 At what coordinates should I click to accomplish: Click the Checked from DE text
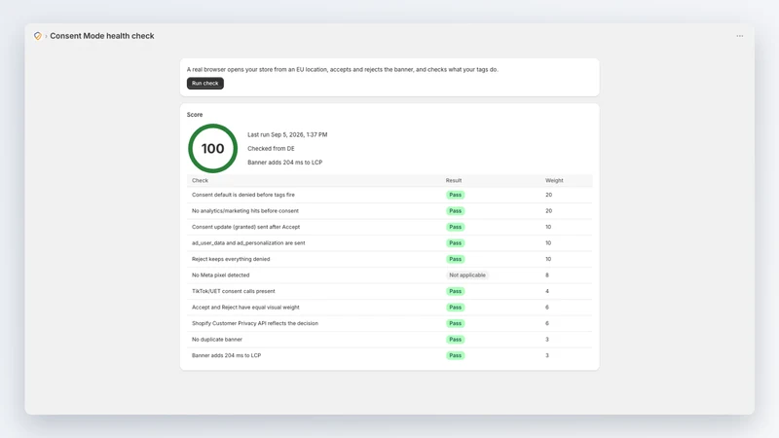[271, 149]
